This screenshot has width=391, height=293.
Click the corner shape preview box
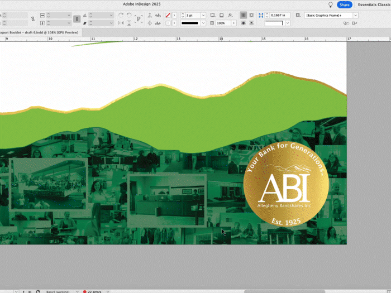click(x=275, y=23)
